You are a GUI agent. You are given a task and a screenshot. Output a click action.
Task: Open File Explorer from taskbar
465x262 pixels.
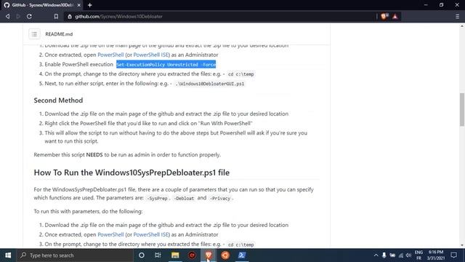point(175,255)
